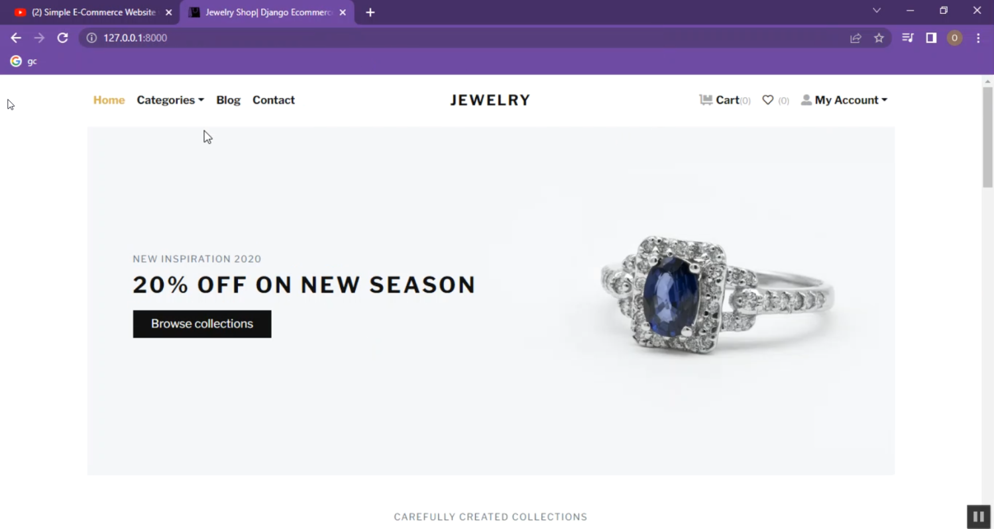
Task: Expand the Categories dropdown
Action: tap(170, 100)
